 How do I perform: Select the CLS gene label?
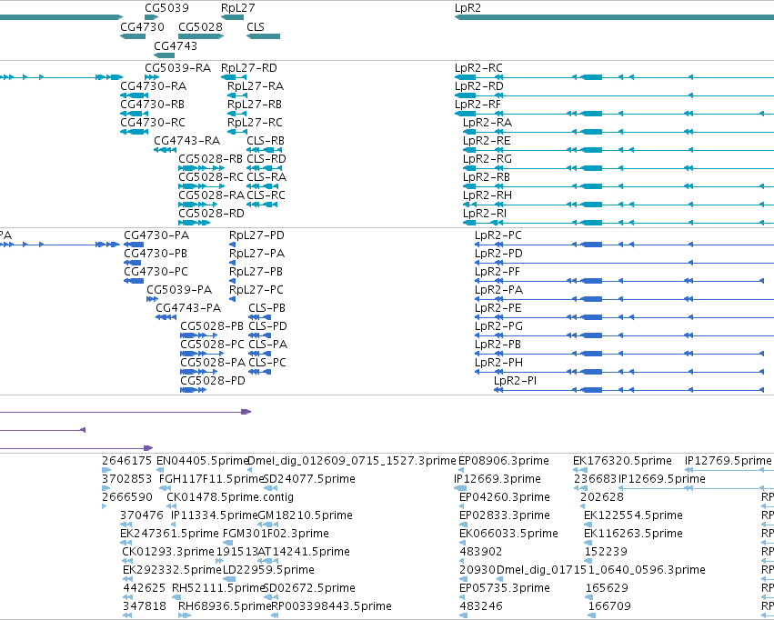pos(256,27)
